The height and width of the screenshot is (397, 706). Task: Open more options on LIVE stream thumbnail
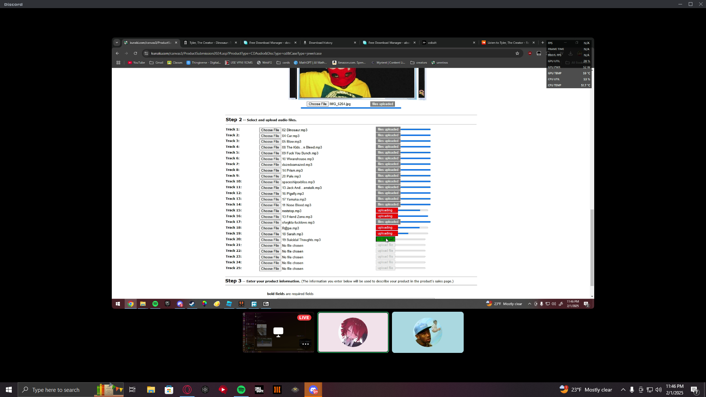pyautogui.click(x=305, y=344)
